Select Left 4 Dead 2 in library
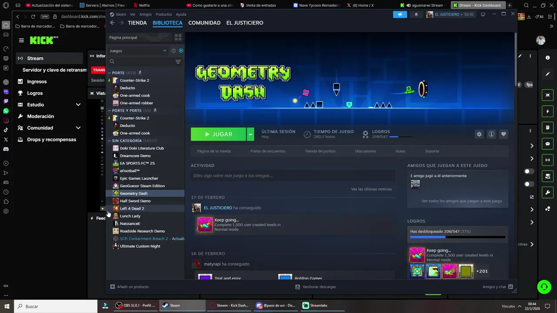 click(x=145, y=208)
